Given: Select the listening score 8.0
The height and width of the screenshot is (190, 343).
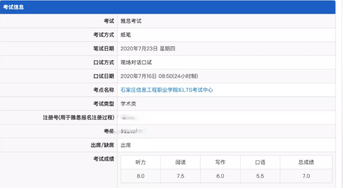Looking at the screenshot, I should 140,176.
